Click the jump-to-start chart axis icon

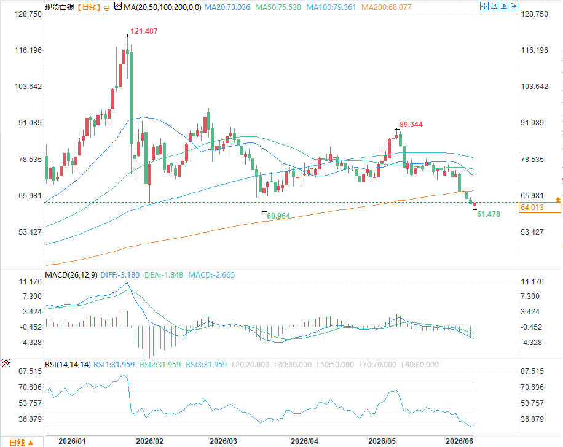tap(494, 6)
